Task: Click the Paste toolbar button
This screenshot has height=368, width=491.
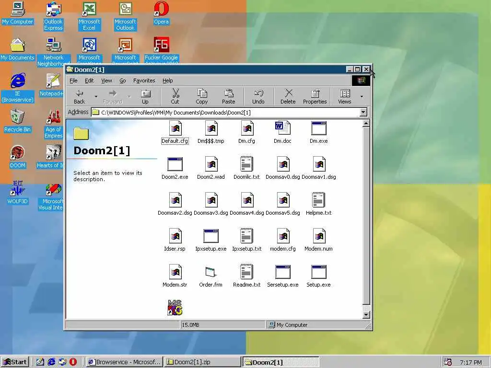Action: [229, 97]
